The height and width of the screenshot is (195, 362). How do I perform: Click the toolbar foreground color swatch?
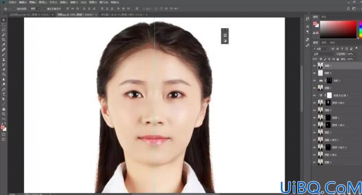[3, 127]
